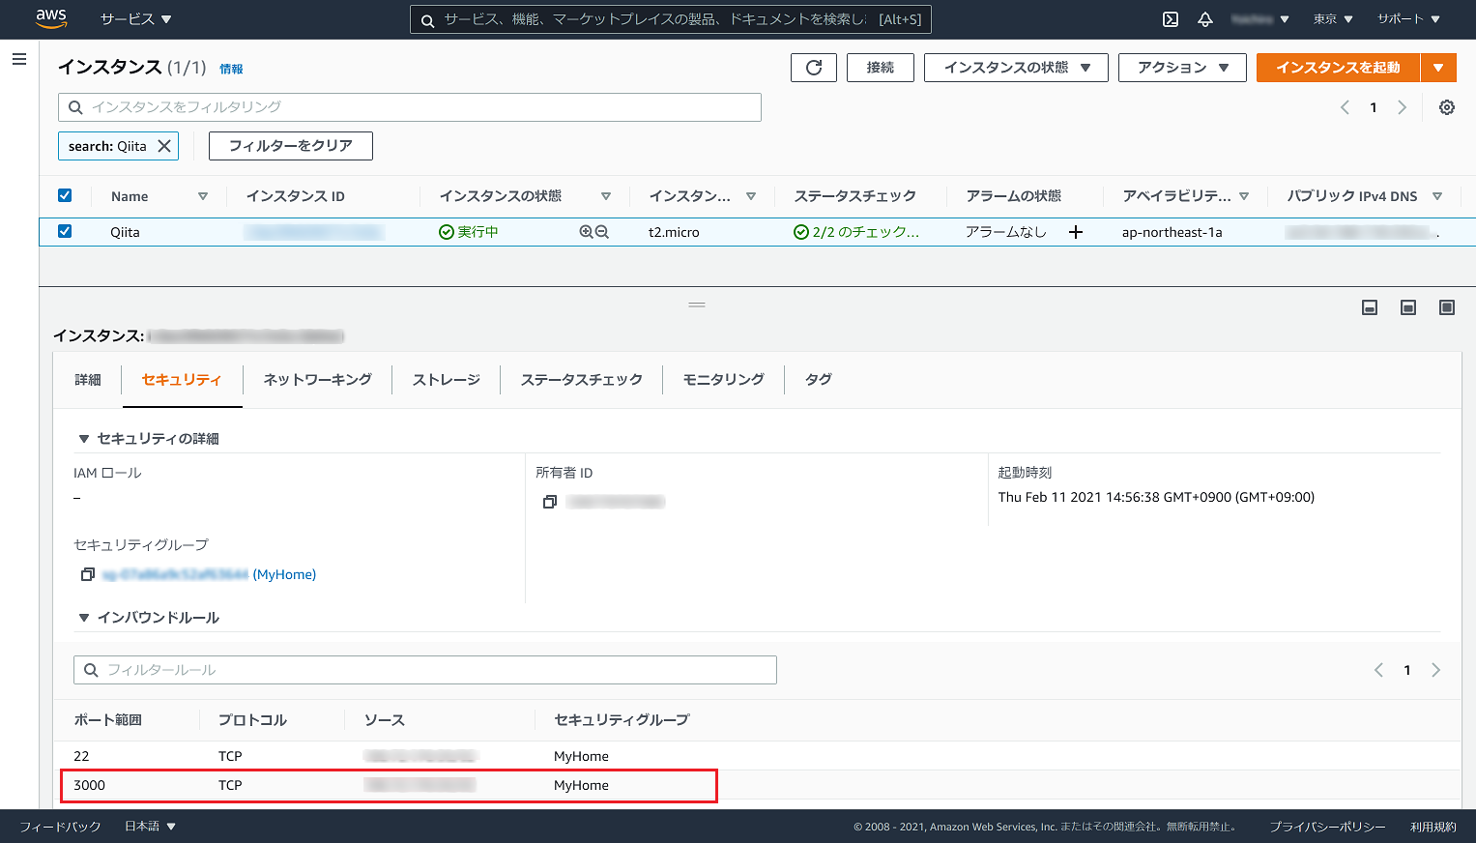This screenshot has height=843, width=1476.
Task: Add alarm with the plus icon
Action: 1076,232
